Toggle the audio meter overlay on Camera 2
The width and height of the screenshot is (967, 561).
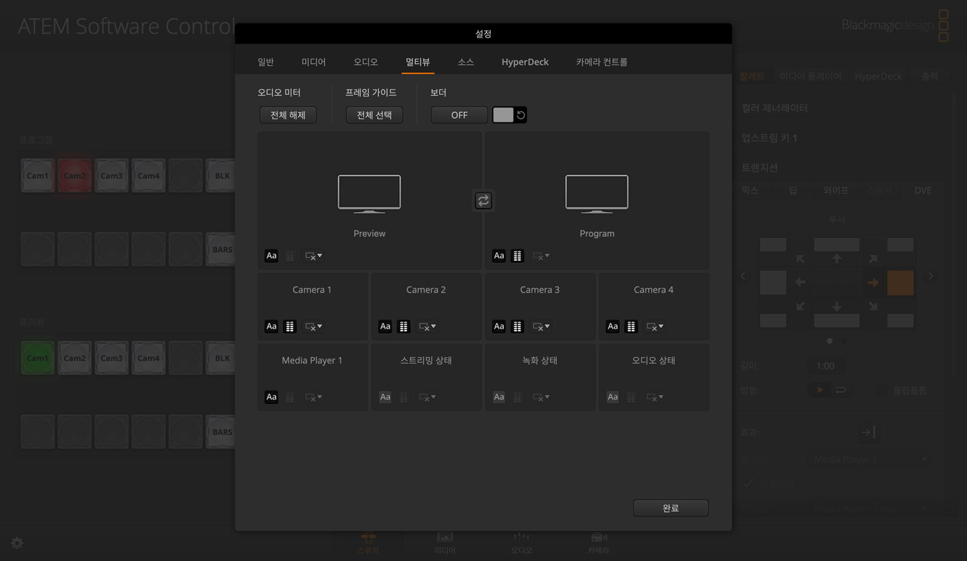(x=404, y=326)
